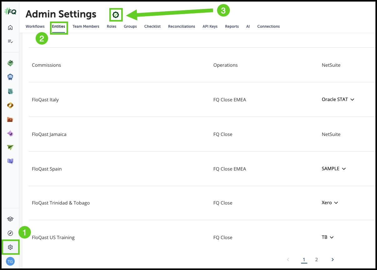
Task: Go to page 2 of entities
Action: (316, 259)
